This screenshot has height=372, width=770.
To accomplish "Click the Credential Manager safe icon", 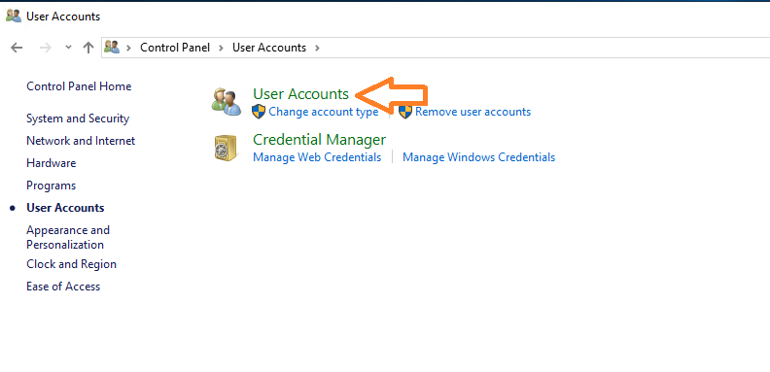I will [x=226, y=148].
